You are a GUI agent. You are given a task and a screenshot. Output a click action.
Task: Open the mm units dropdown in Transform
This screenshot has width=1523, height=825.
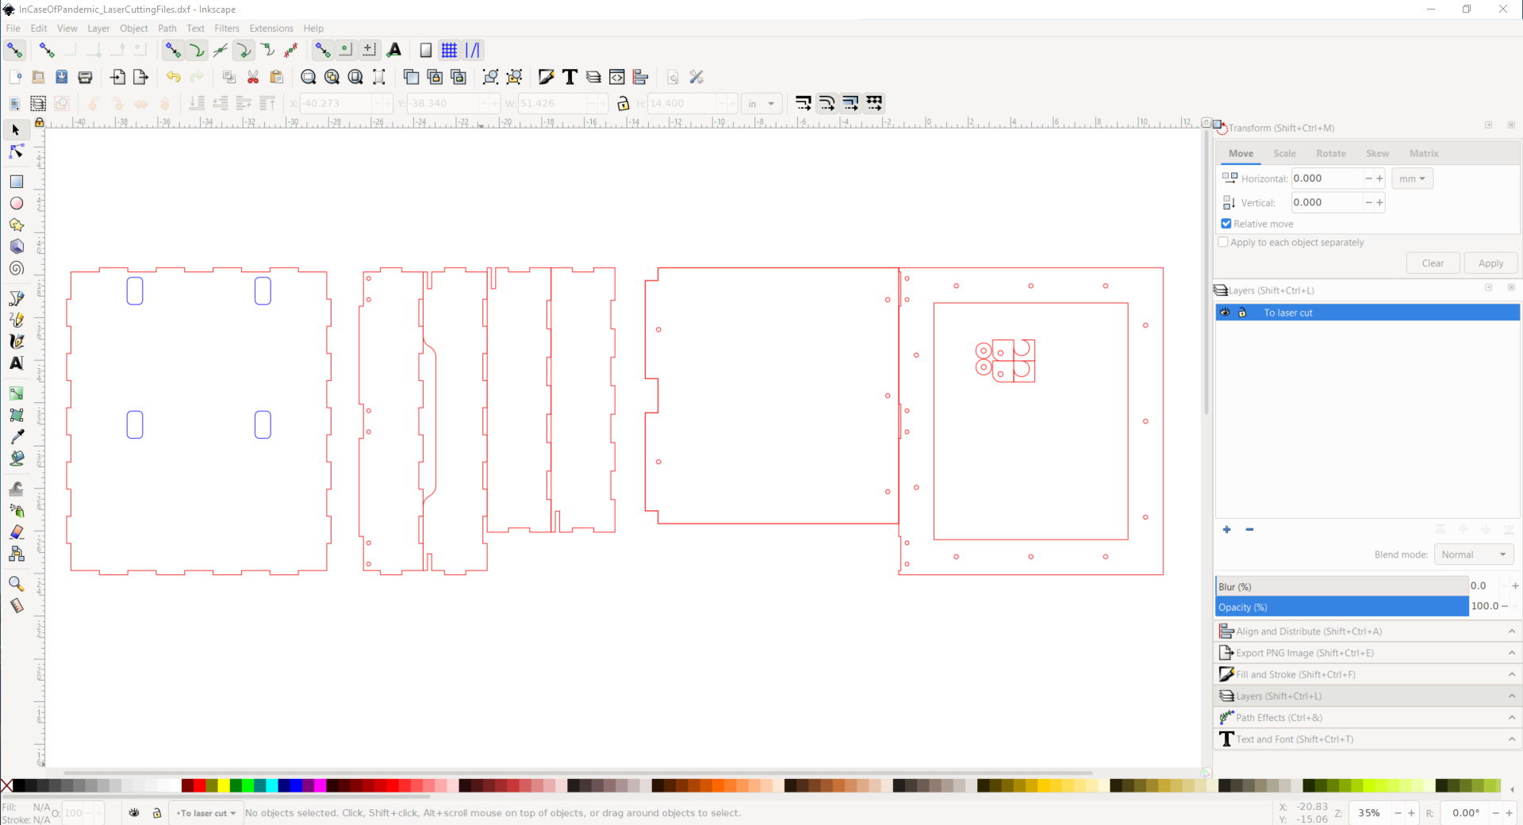1412,178
